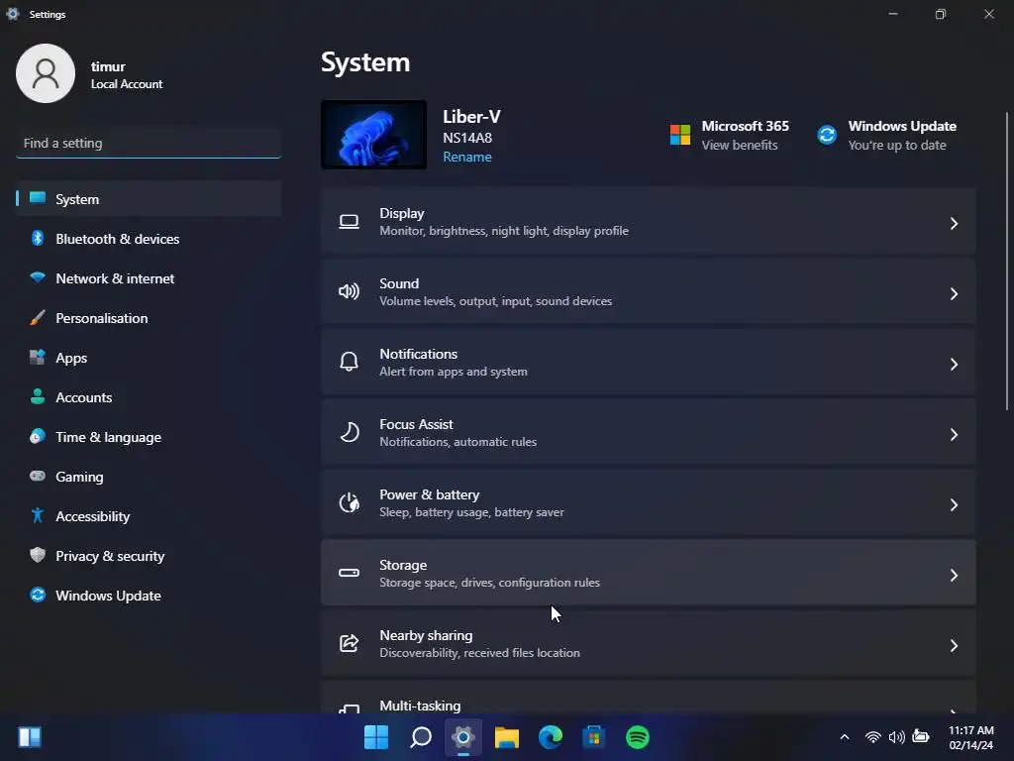
Task: Expand Power & battery chevron
Action: coord(954,504)
